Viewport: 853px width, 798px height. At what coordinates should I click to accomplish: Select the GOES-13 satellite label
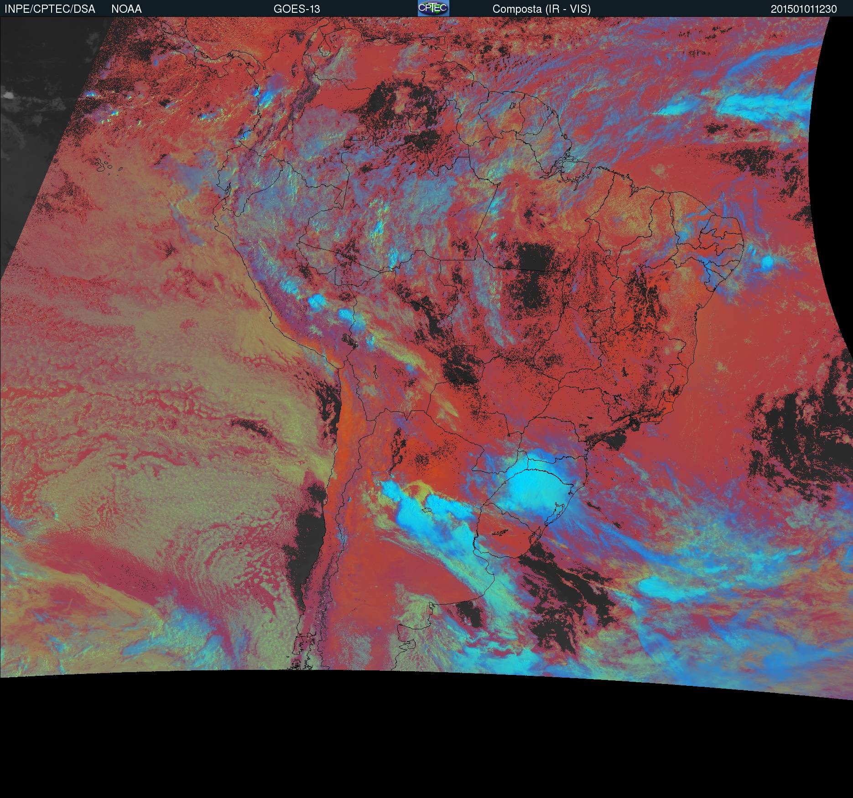click(296, 9)
